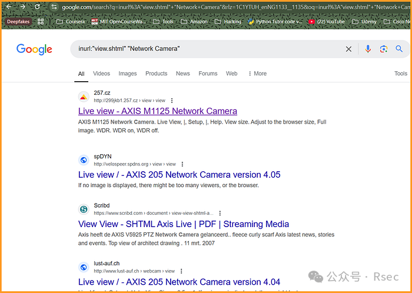Open options menu for Scribd result
Screen dimensions: 412x293
point(220,213)
